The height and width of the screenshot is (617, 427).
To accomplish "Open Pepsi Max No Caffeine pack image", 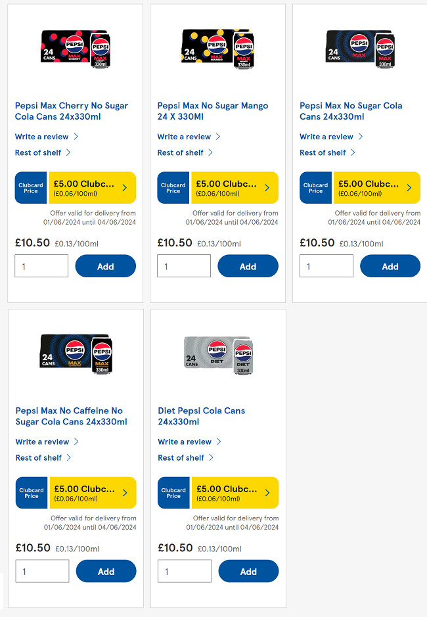I will pyautogui.click(x=76, y=354).
